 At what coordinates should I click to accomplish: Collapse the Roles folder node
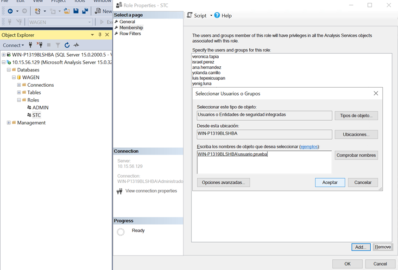19,100
